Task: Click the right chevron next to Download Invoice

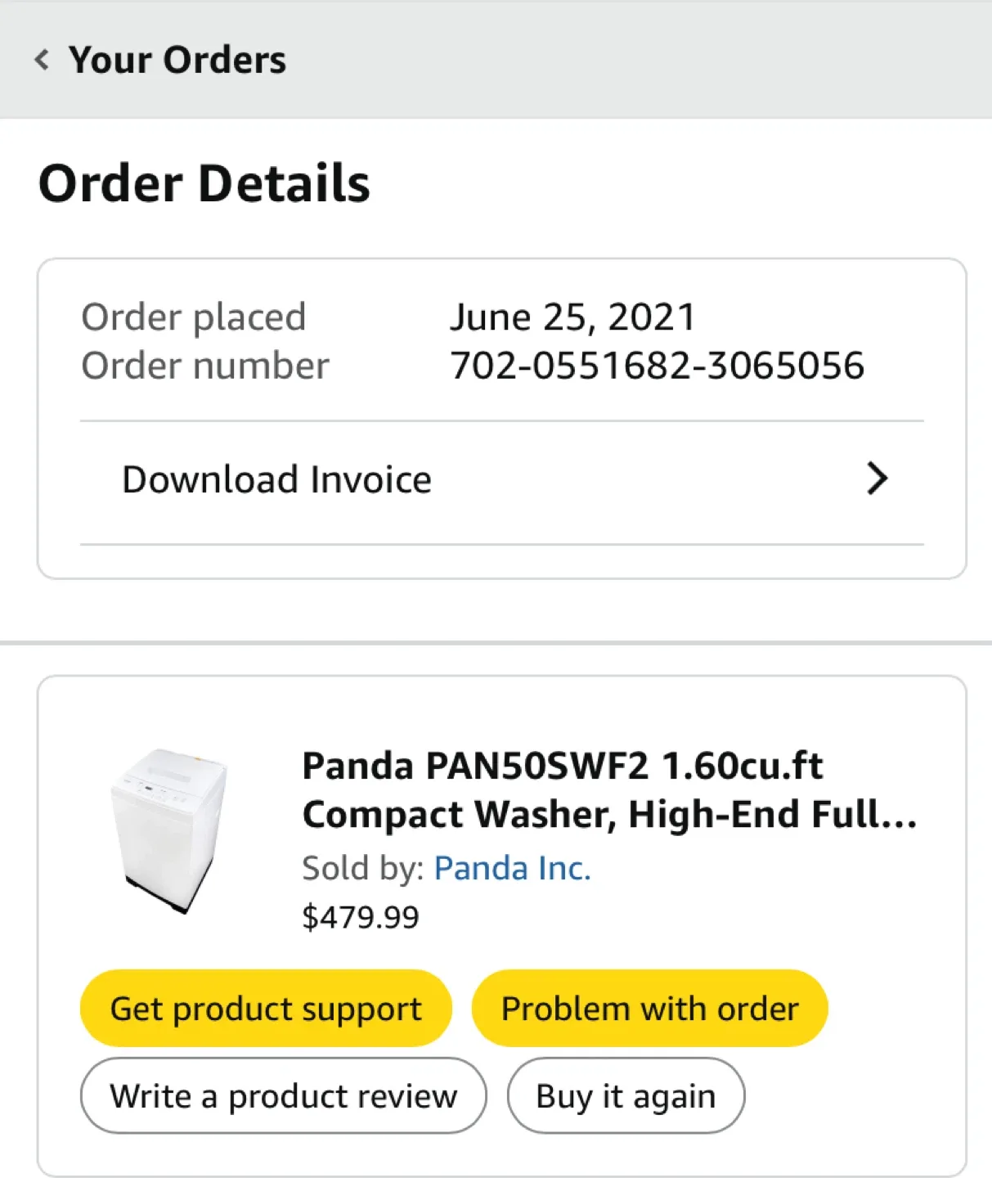Action: [x=878, y=479]
